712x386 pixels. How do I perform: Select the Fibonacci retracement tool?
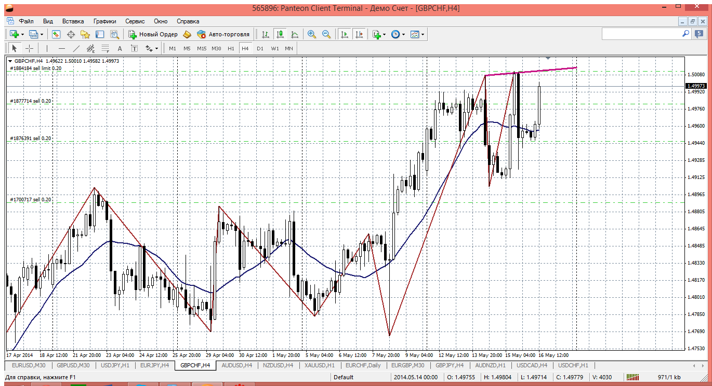(105, 48)
